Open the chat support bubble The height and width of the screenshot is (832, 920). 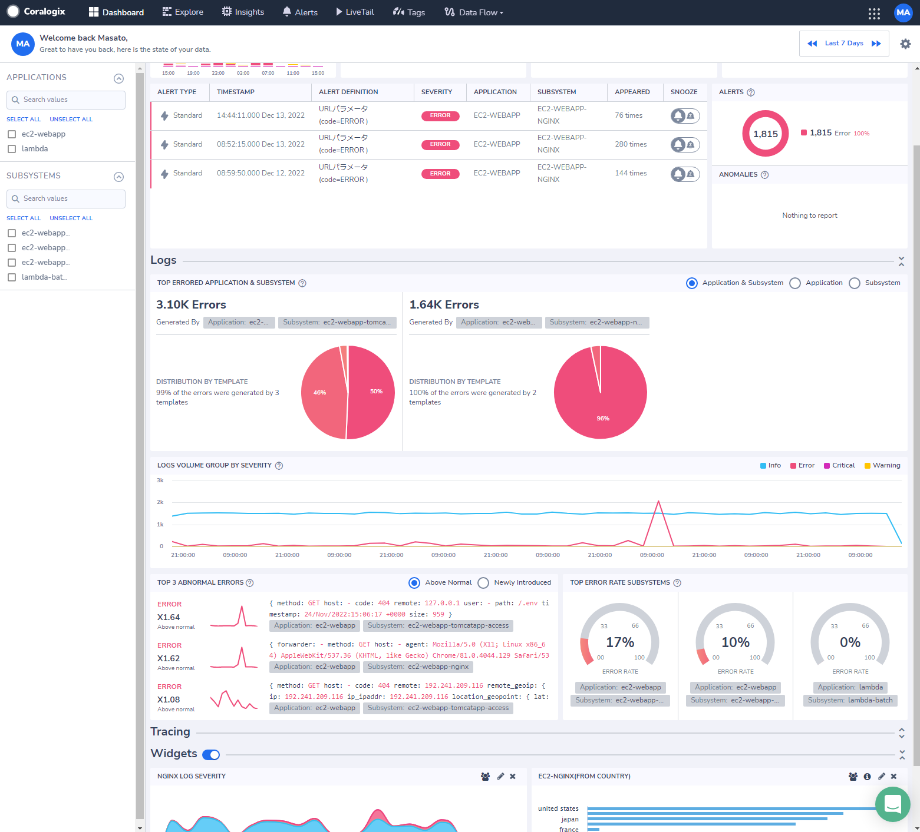point(892,804)
